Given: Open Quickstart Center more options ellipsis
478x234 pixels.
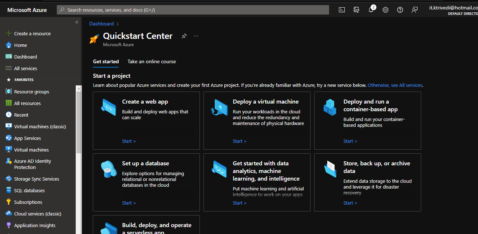Looking at the screenshot, I should [196, 36].
